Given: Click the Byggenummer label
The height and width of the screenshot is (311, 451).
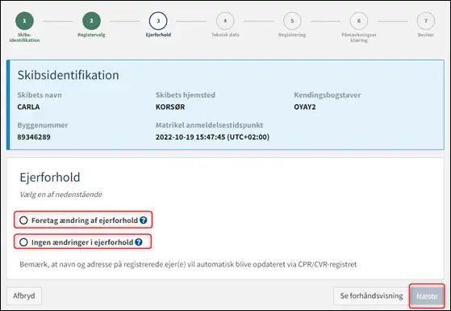Looking at the screenshot, I should tap(43, 125).
